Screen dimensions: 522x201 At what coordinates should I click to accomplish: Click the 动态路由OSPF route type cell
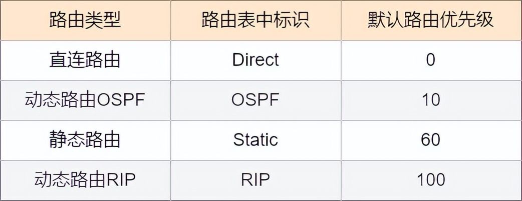pyautogui.click(x=85, y=99)
